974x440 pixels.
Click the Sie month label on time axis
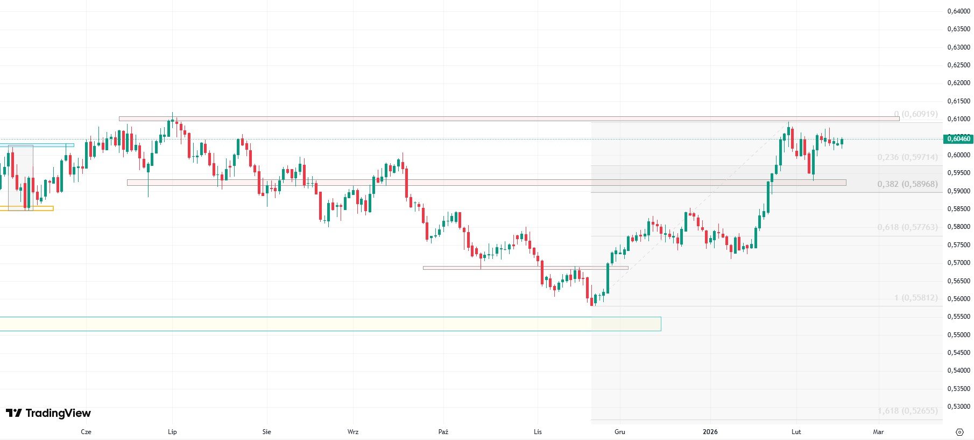click(x=266, y=432)
